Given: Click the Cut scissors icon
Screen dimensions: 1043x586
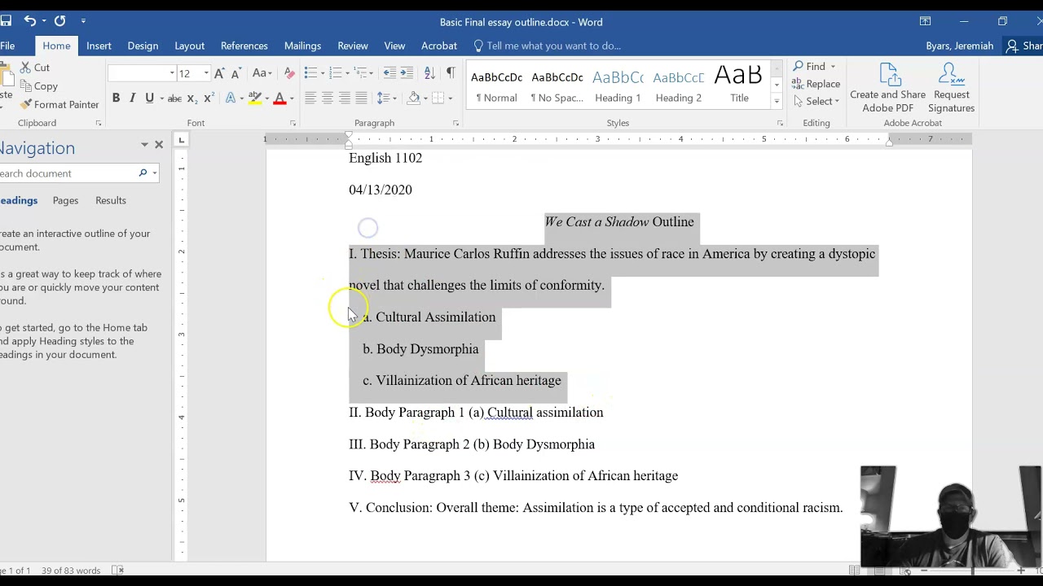Looking at the screenshot, I should (25, 68).
